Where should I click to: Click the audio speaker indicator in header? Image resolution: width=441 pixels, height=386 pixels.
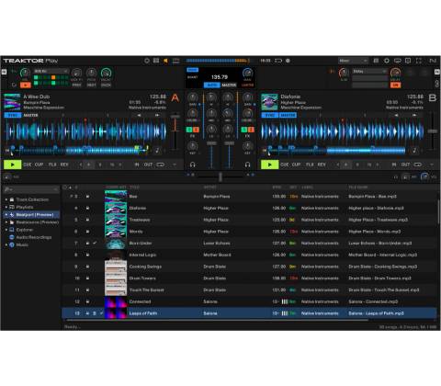(165, 61)
